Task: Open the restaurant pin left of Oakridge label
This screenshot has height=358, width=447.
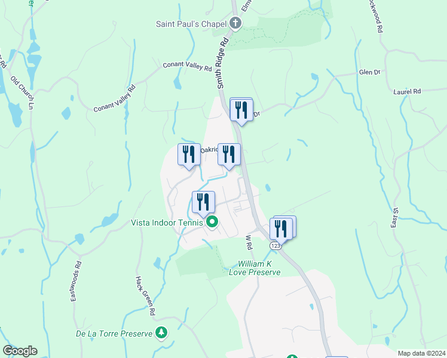Action: tap(189, 157)
